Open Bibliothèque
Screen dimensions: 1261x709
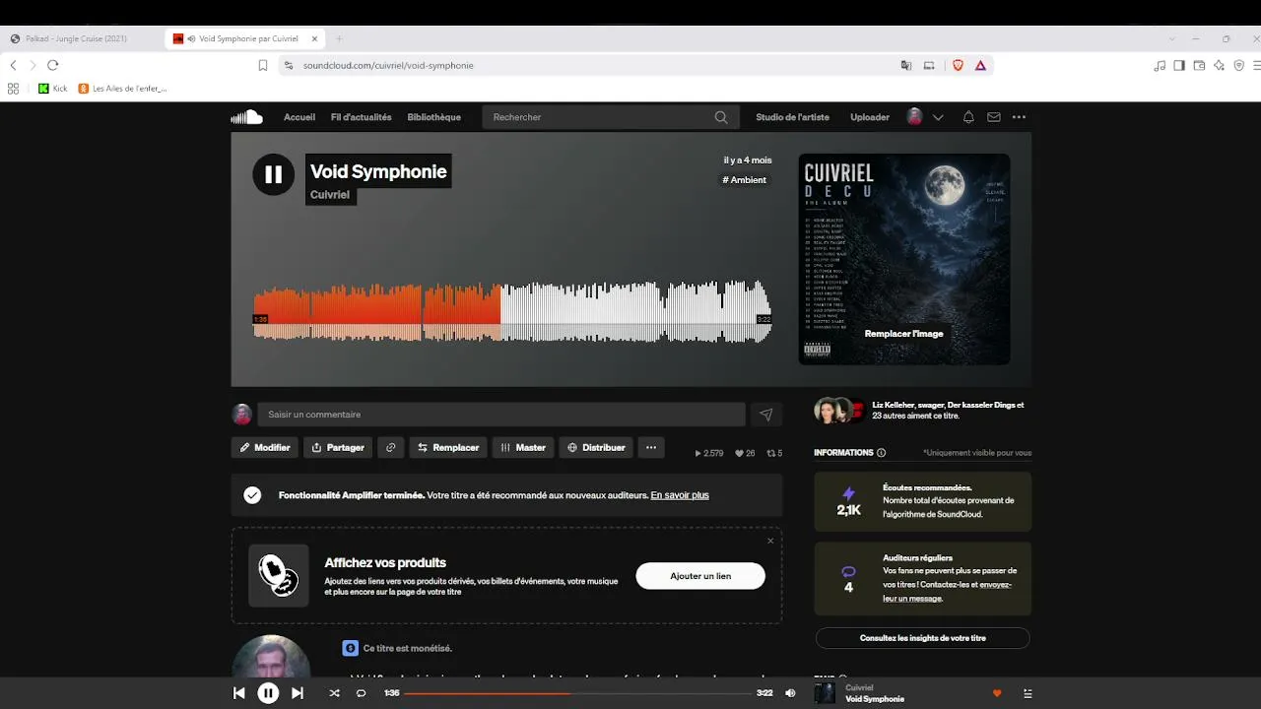coord(433,117)
